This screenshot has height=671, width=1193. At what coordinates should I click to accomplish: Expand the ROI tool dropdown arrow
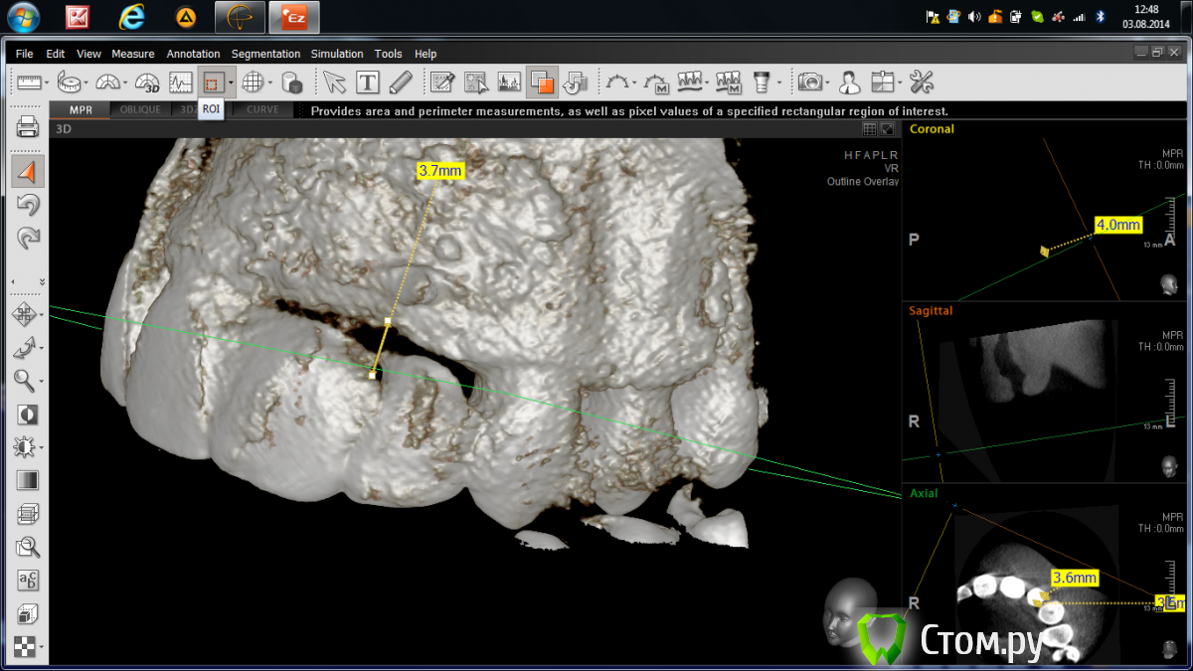click(x=231, y=83)
